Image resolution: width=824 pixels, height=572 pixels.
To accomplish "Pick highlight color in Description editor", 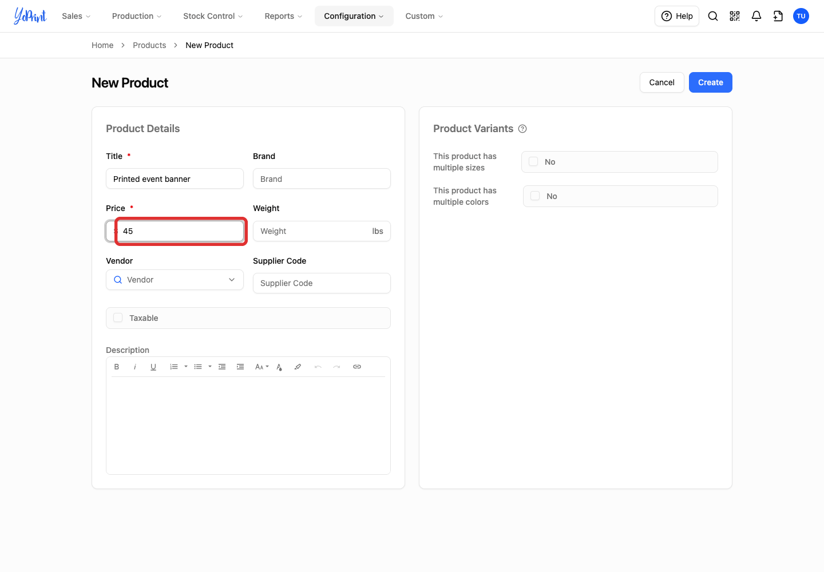I will 298,367.
